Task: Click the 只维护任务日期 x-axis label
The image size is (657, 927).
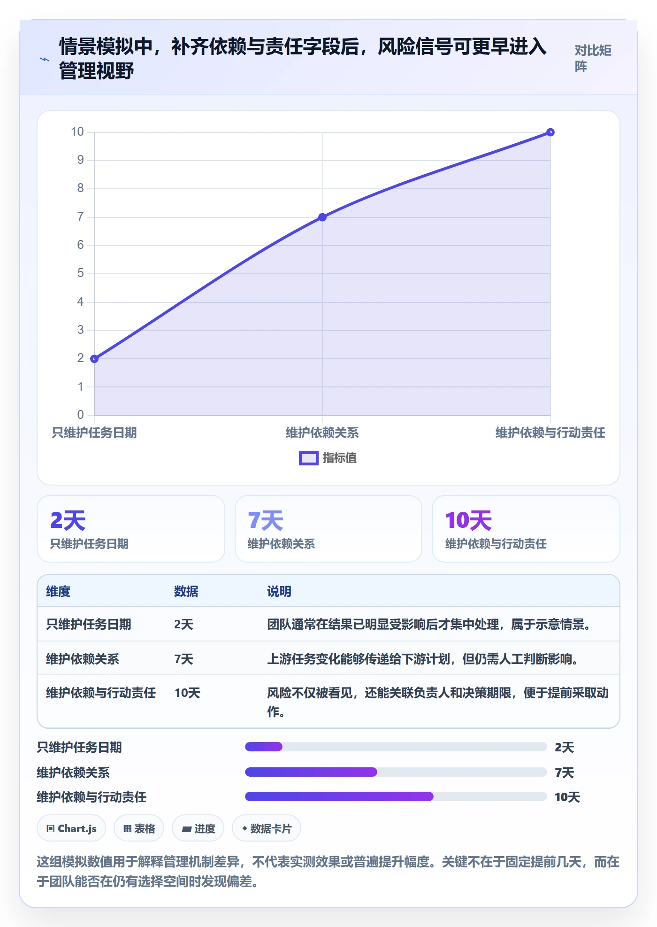Action: point(94,433)
